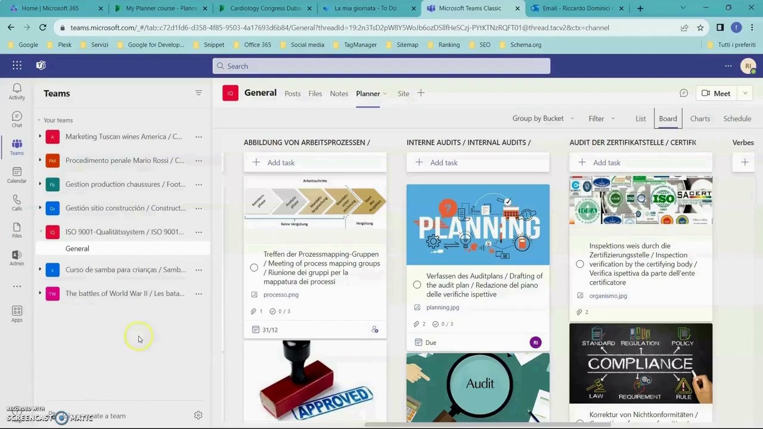Open the Activity feed in Teams sidebar
The image size is (763, 429).
point(17,91)
